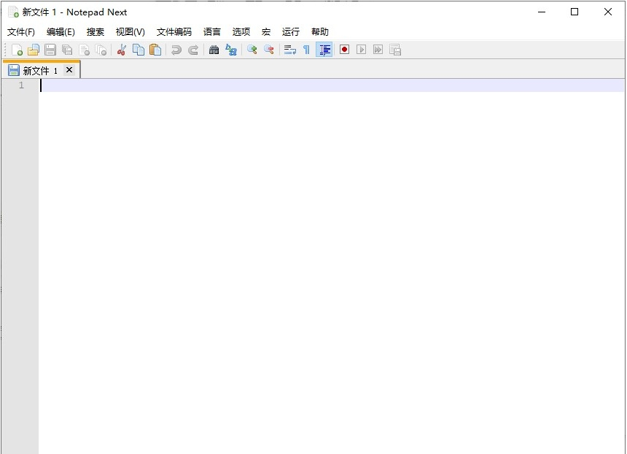Screen dimensions: 627x454
Task: Open the 语言 menu
Action: click(x=211, y=31)
